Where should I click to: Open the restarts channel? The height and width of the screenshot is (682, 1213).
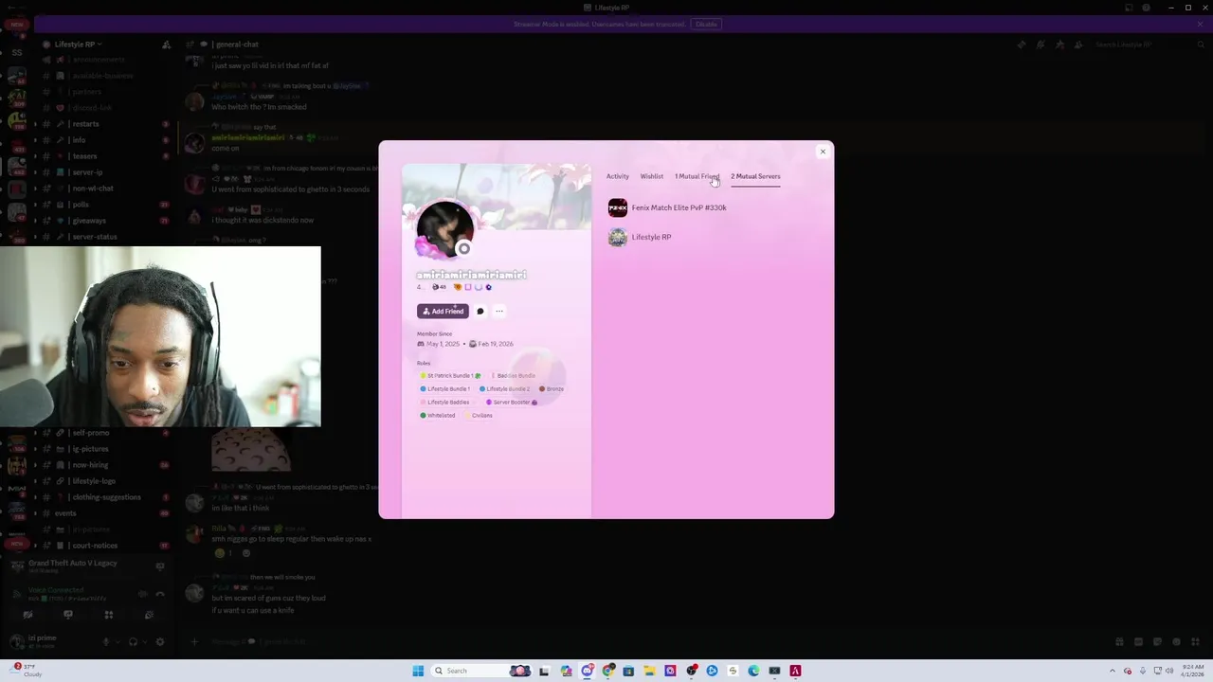click(x=85, y=124)
